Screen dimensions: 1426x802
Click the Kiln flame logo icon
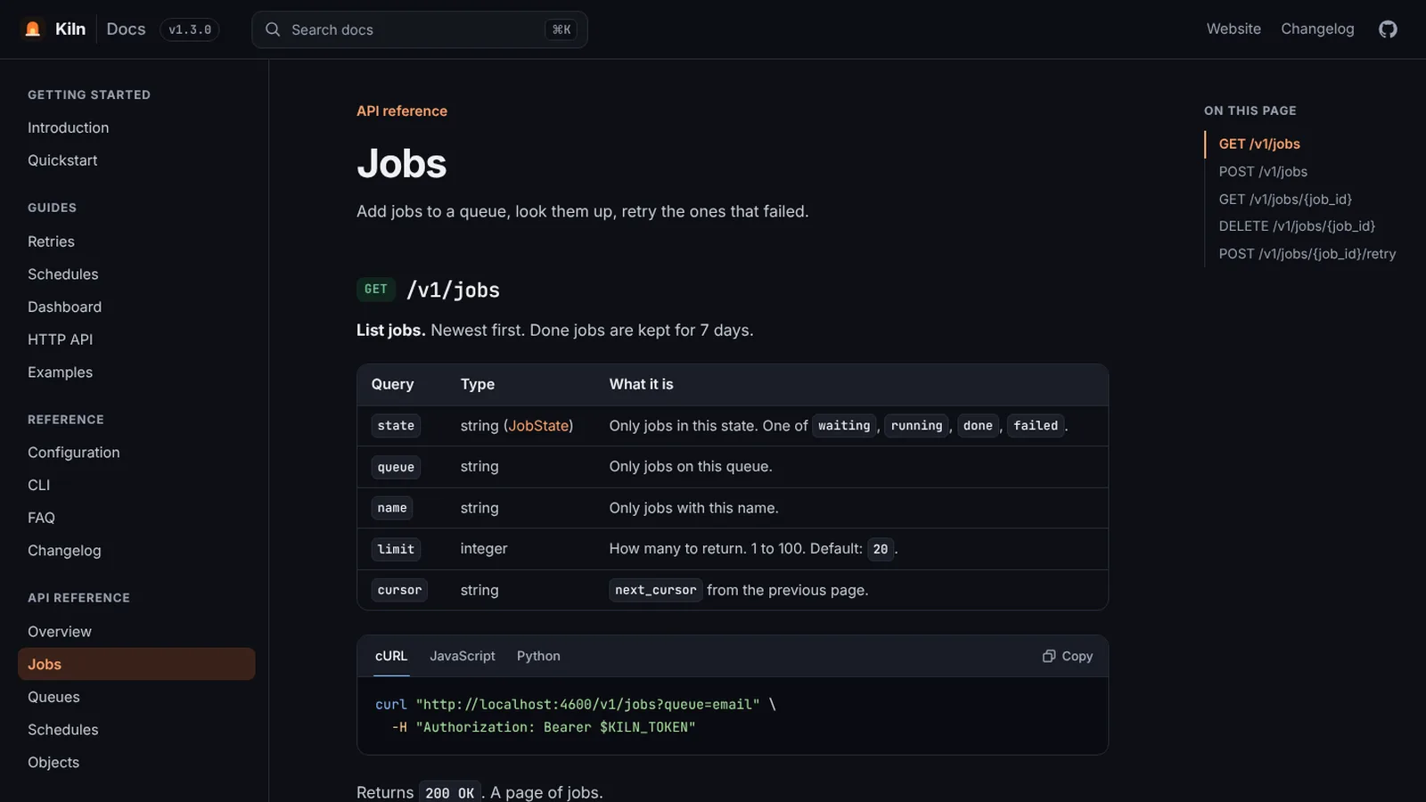pyautogui.click(x=33, y=29)
